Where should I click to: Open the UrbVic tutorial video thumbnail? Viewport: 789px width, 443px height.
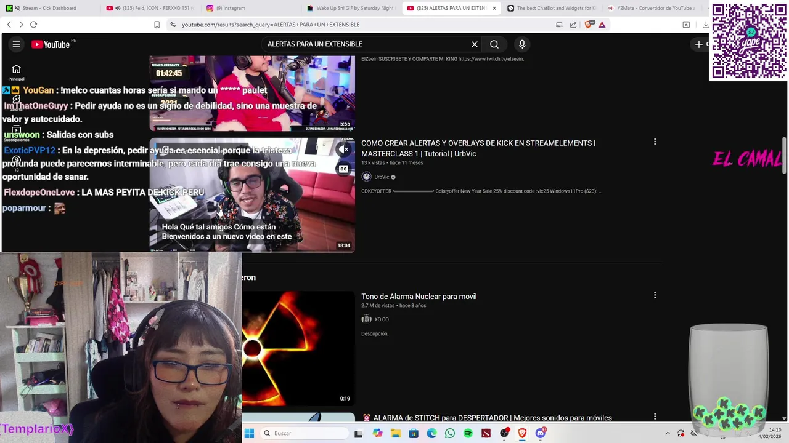pyautogui.click(x=252, y=194)
